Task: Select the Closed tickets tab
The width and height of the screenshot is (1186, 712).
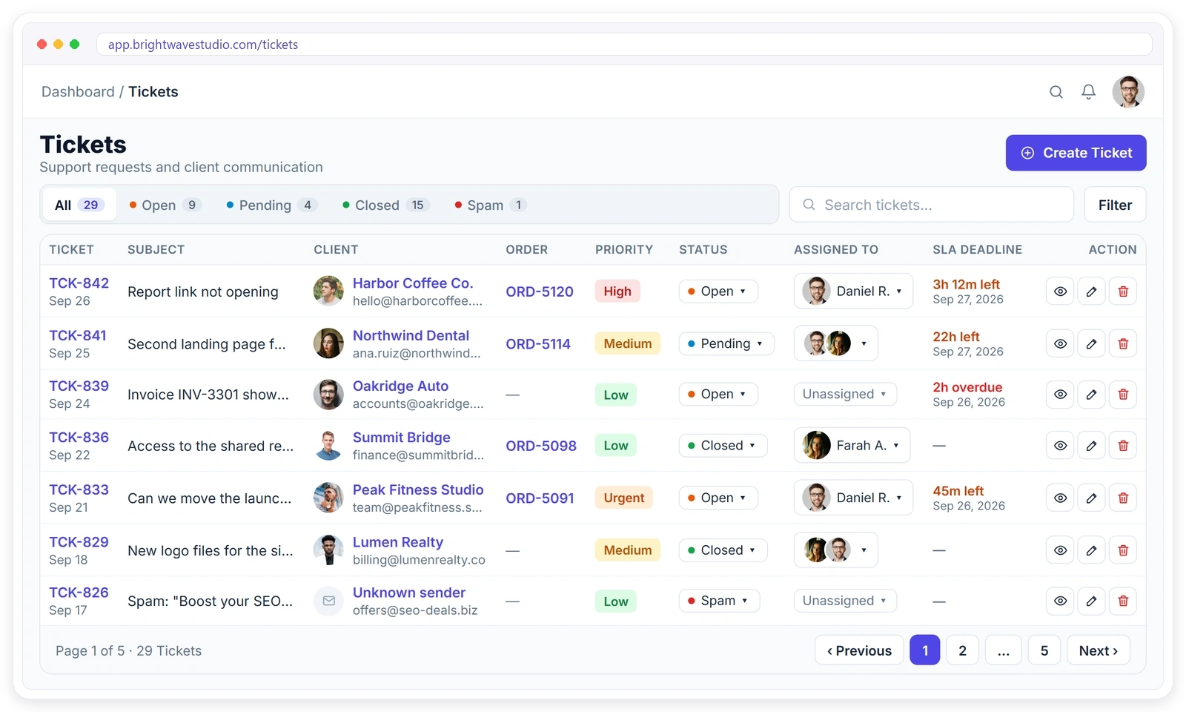Action: click(385, 205)
